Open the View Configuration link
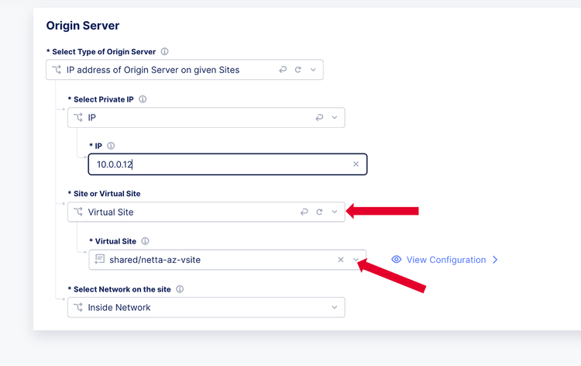The height and width of the screenshot is (366, 581). point(446,260)
